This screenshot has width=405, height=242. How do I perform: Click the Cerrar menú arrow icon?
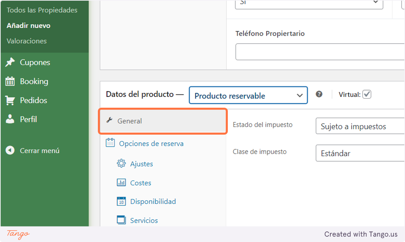coord(10,150)
